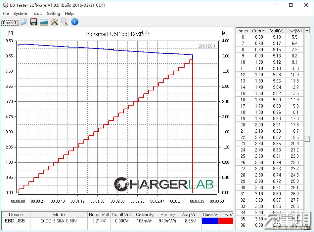The height and width of the screenshot is (232, 314).
Task: Select table row with index 10
Action: point(270,62)
